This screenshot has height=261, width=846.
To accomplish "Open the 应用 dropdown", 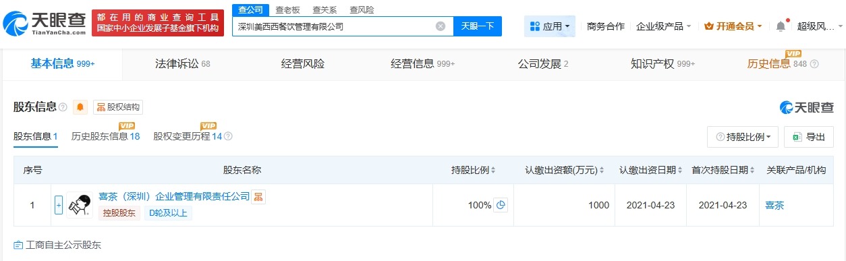I will [x=550, y=26].
